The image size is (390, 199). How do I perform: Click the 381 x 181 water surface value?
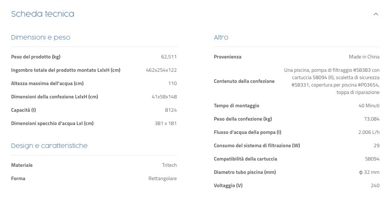point(165,124)
